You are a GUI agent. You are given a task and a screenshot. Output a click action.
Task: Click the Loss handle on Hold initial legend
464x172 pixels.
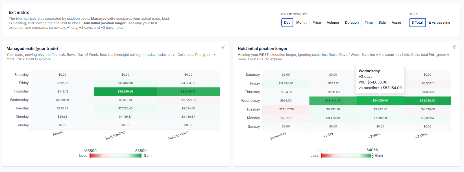click(x=321, y=156)
